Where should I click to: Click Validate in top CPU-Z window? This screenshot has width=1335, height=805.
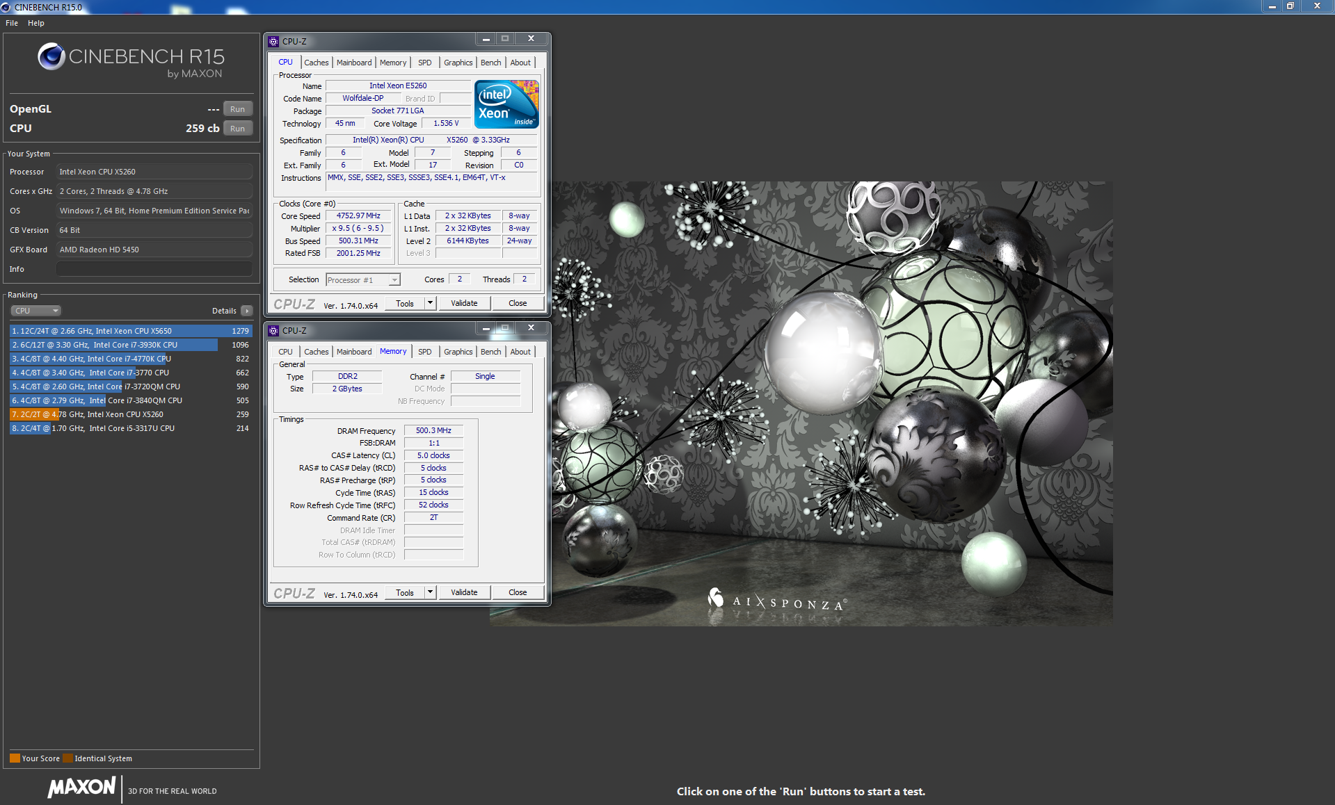click(x=464, y=303)
